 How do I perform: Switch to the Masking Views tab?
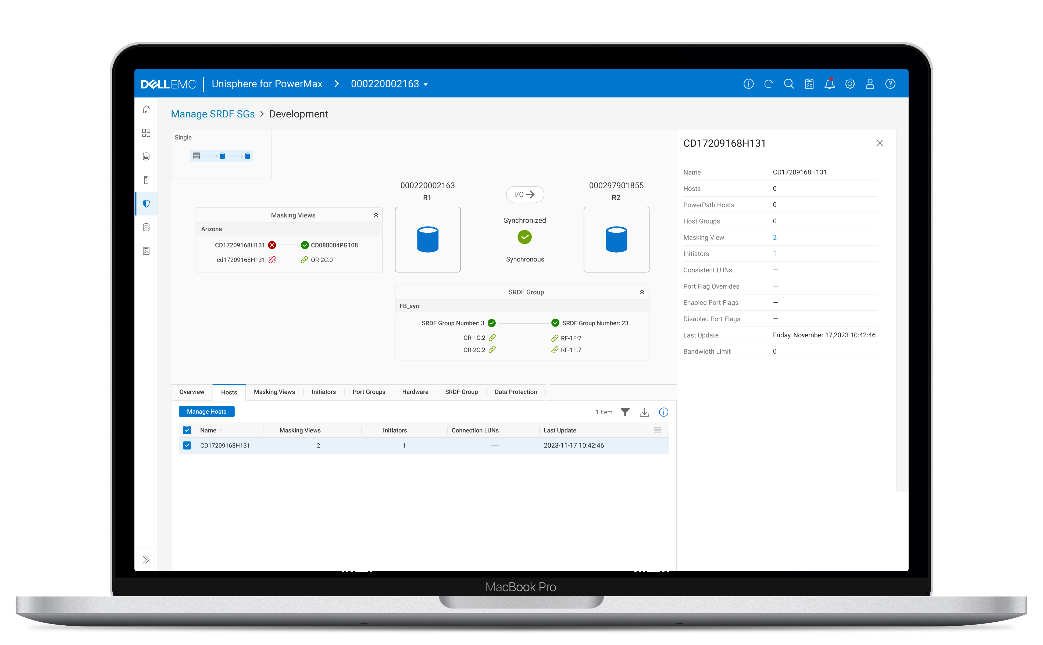pos(274,392)
